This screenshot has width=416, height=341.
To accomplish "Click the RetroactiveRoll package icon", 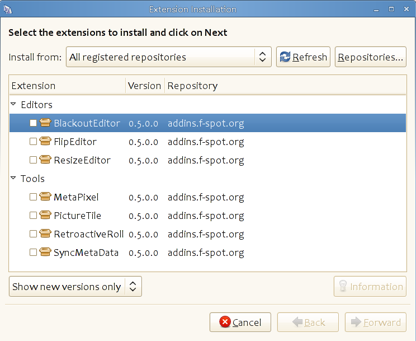I will (45, 233).
